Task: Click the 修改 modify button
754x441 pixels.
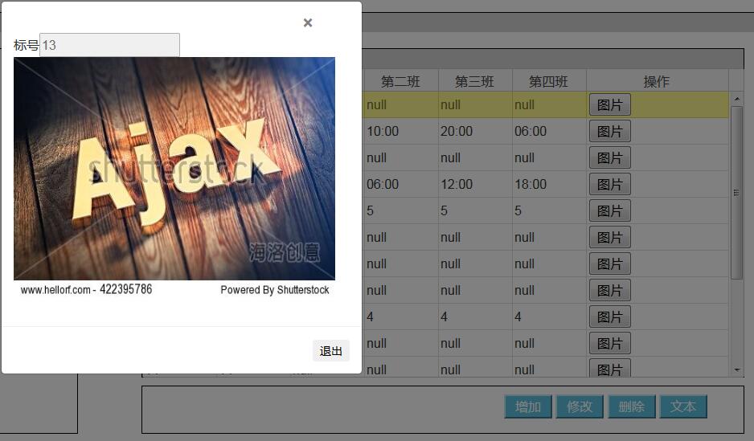Action: 580,407
